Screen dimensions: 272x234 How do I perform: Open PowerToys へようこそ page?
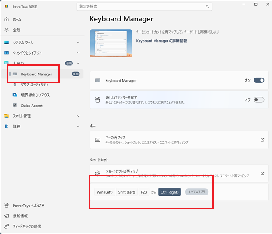point(28,206)
